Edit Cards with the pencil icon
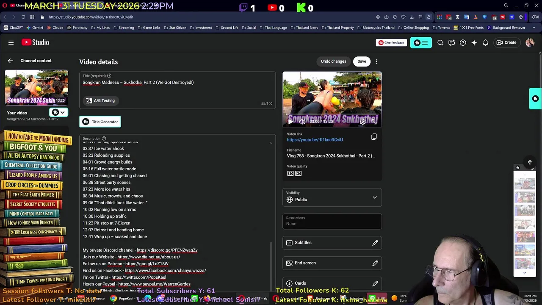 click(x=375, y=283)
